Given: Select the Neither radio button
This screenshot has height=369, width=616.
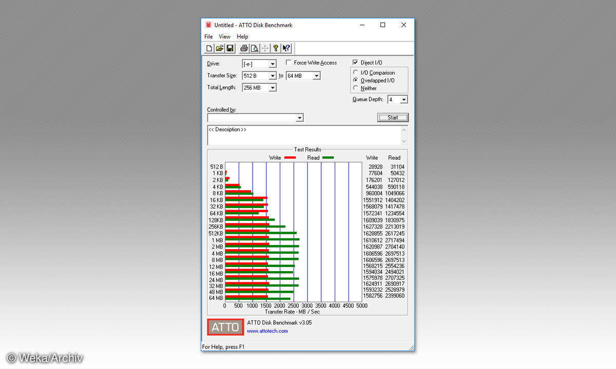Looking at the screenshot, I should [x=356, y=88].
